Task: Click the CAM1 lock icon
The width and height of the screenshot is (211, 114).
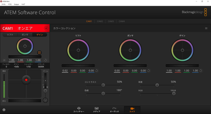Action: click(46, 28)
